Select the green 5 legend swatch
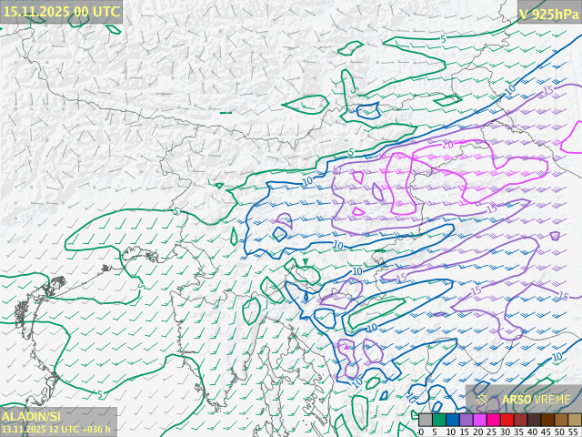 pyautogui.click(x=438, y=420)
